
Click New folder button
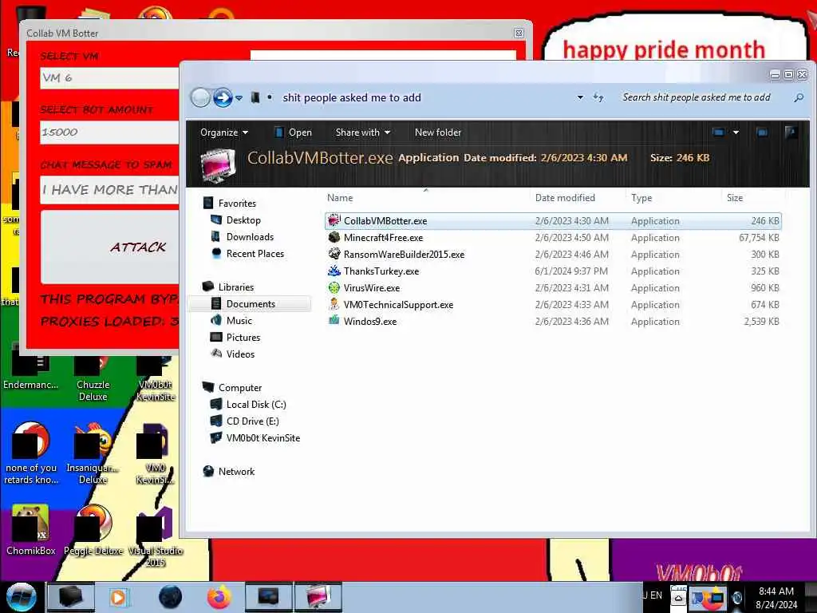click(x=438, y=132)
